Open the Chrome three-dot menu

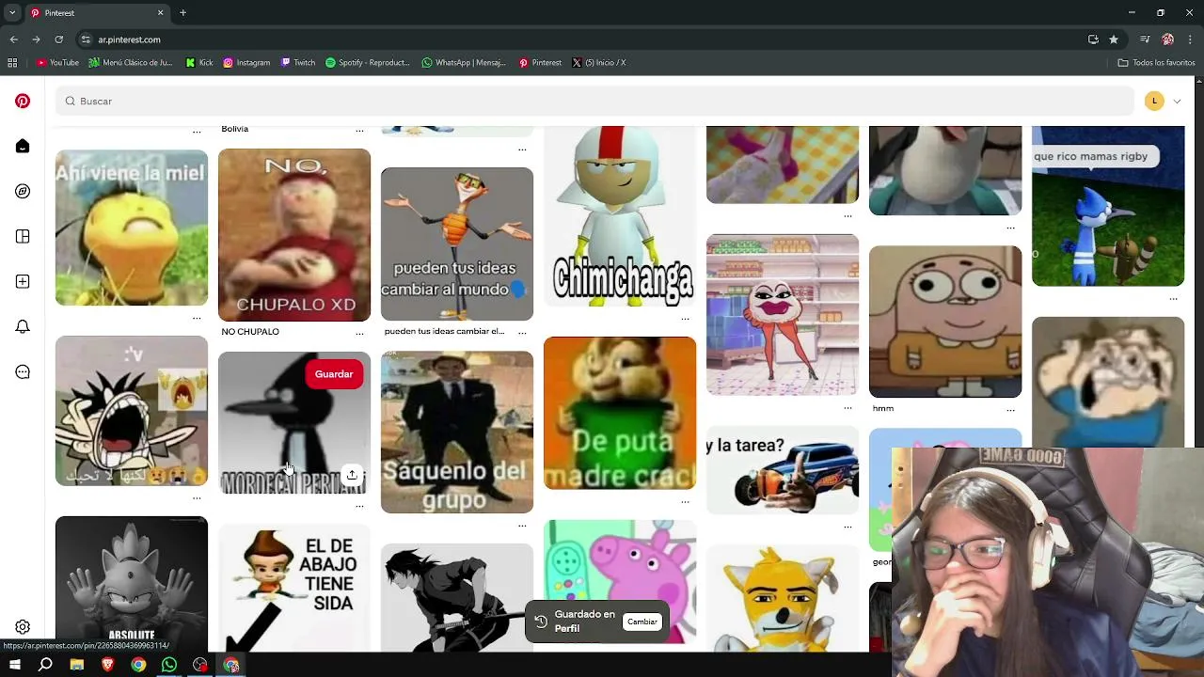pyautogui.click(x=1190, y=39)
